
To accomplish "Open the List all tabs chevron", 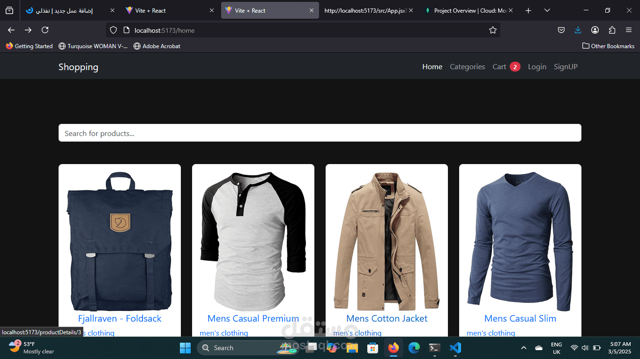I will tap(547, 10).
